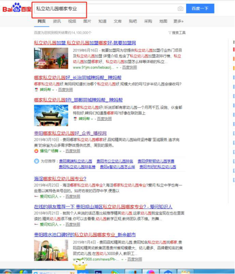The height and width of the screenshot is (274, 235).
Task: Open result 哪家私立幼儿园好_长治同城辣妈帮
Action: (x=78, y=77)
